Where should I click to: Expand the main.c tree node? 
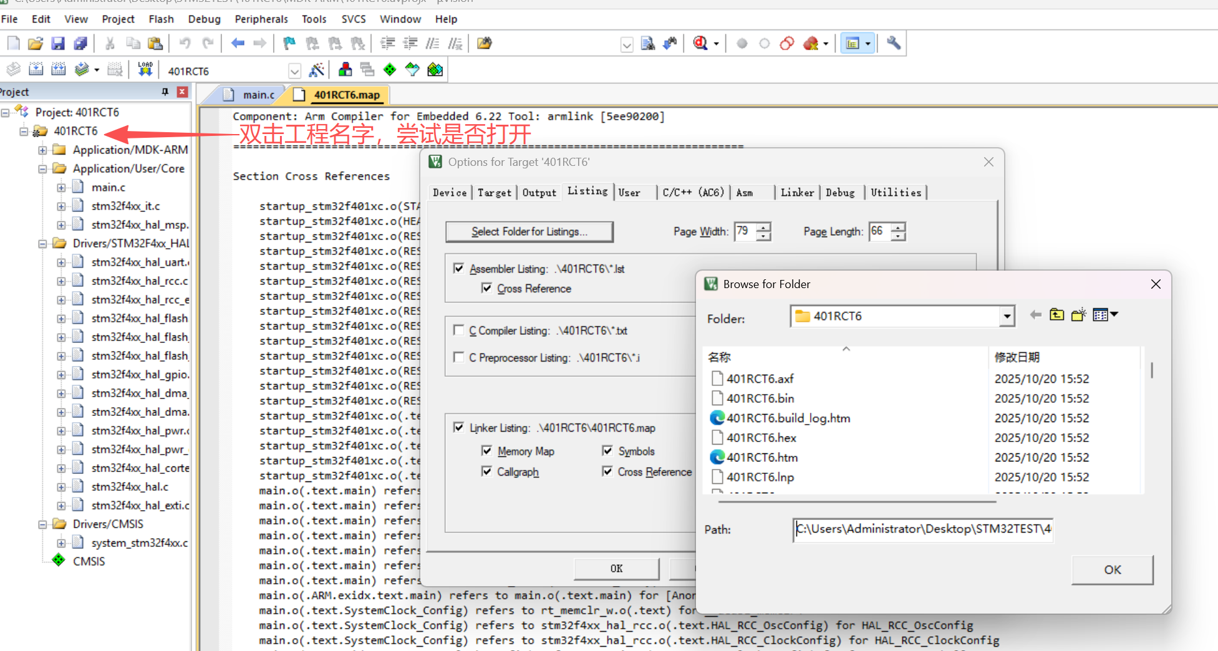click(61, 188)
